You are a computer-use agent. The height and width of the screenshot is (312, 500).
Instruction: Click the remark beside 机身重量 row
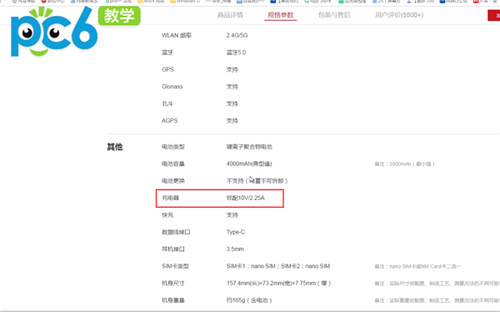click(x=437, y=300)
